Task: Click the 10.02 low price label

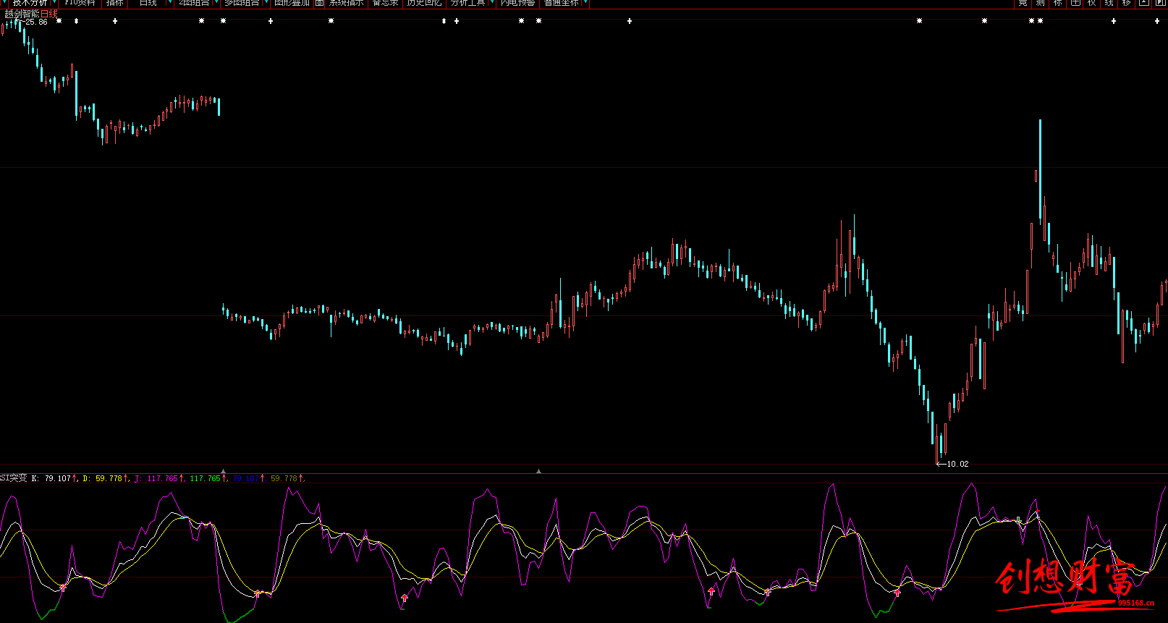Action: [957, 464]
